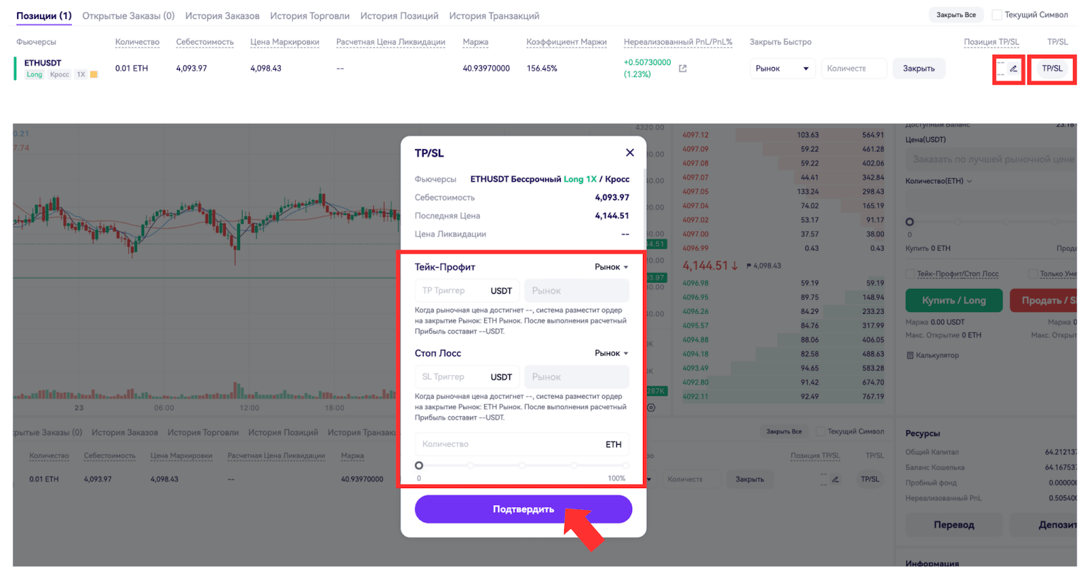Expand the Закрыть Быстро Рынок dropdown
Screen dimensions: 1085x573
[781, 68]
